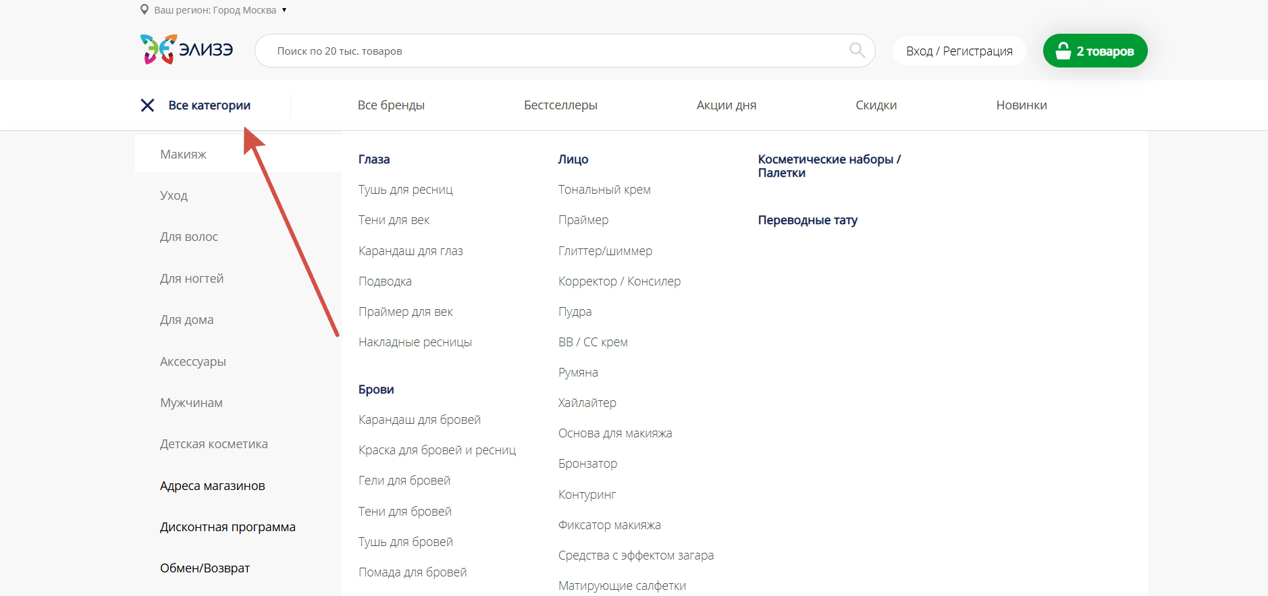
Task: Open Косметические наборы / Палетки heading
Action: point(829,166)
